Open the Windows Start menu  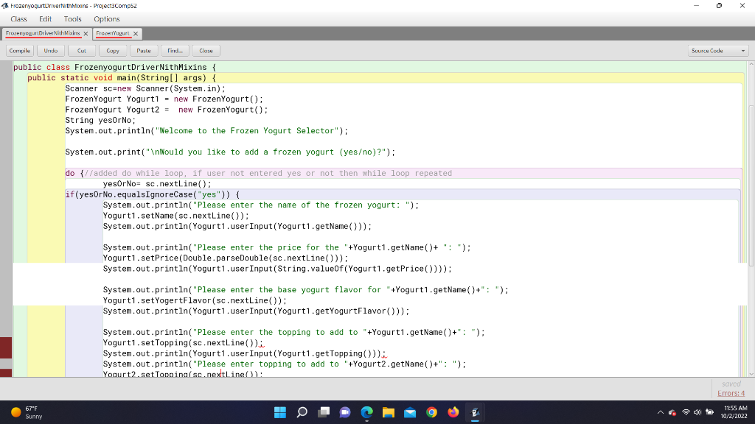pyautogui.click(x=279, y=412)
